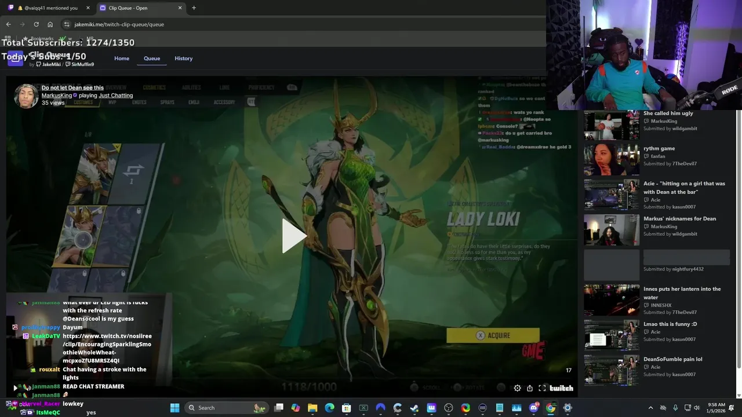742x417 pixels.
Task: Click the address bar URL jakemiki.me
Action: (119, 24)
